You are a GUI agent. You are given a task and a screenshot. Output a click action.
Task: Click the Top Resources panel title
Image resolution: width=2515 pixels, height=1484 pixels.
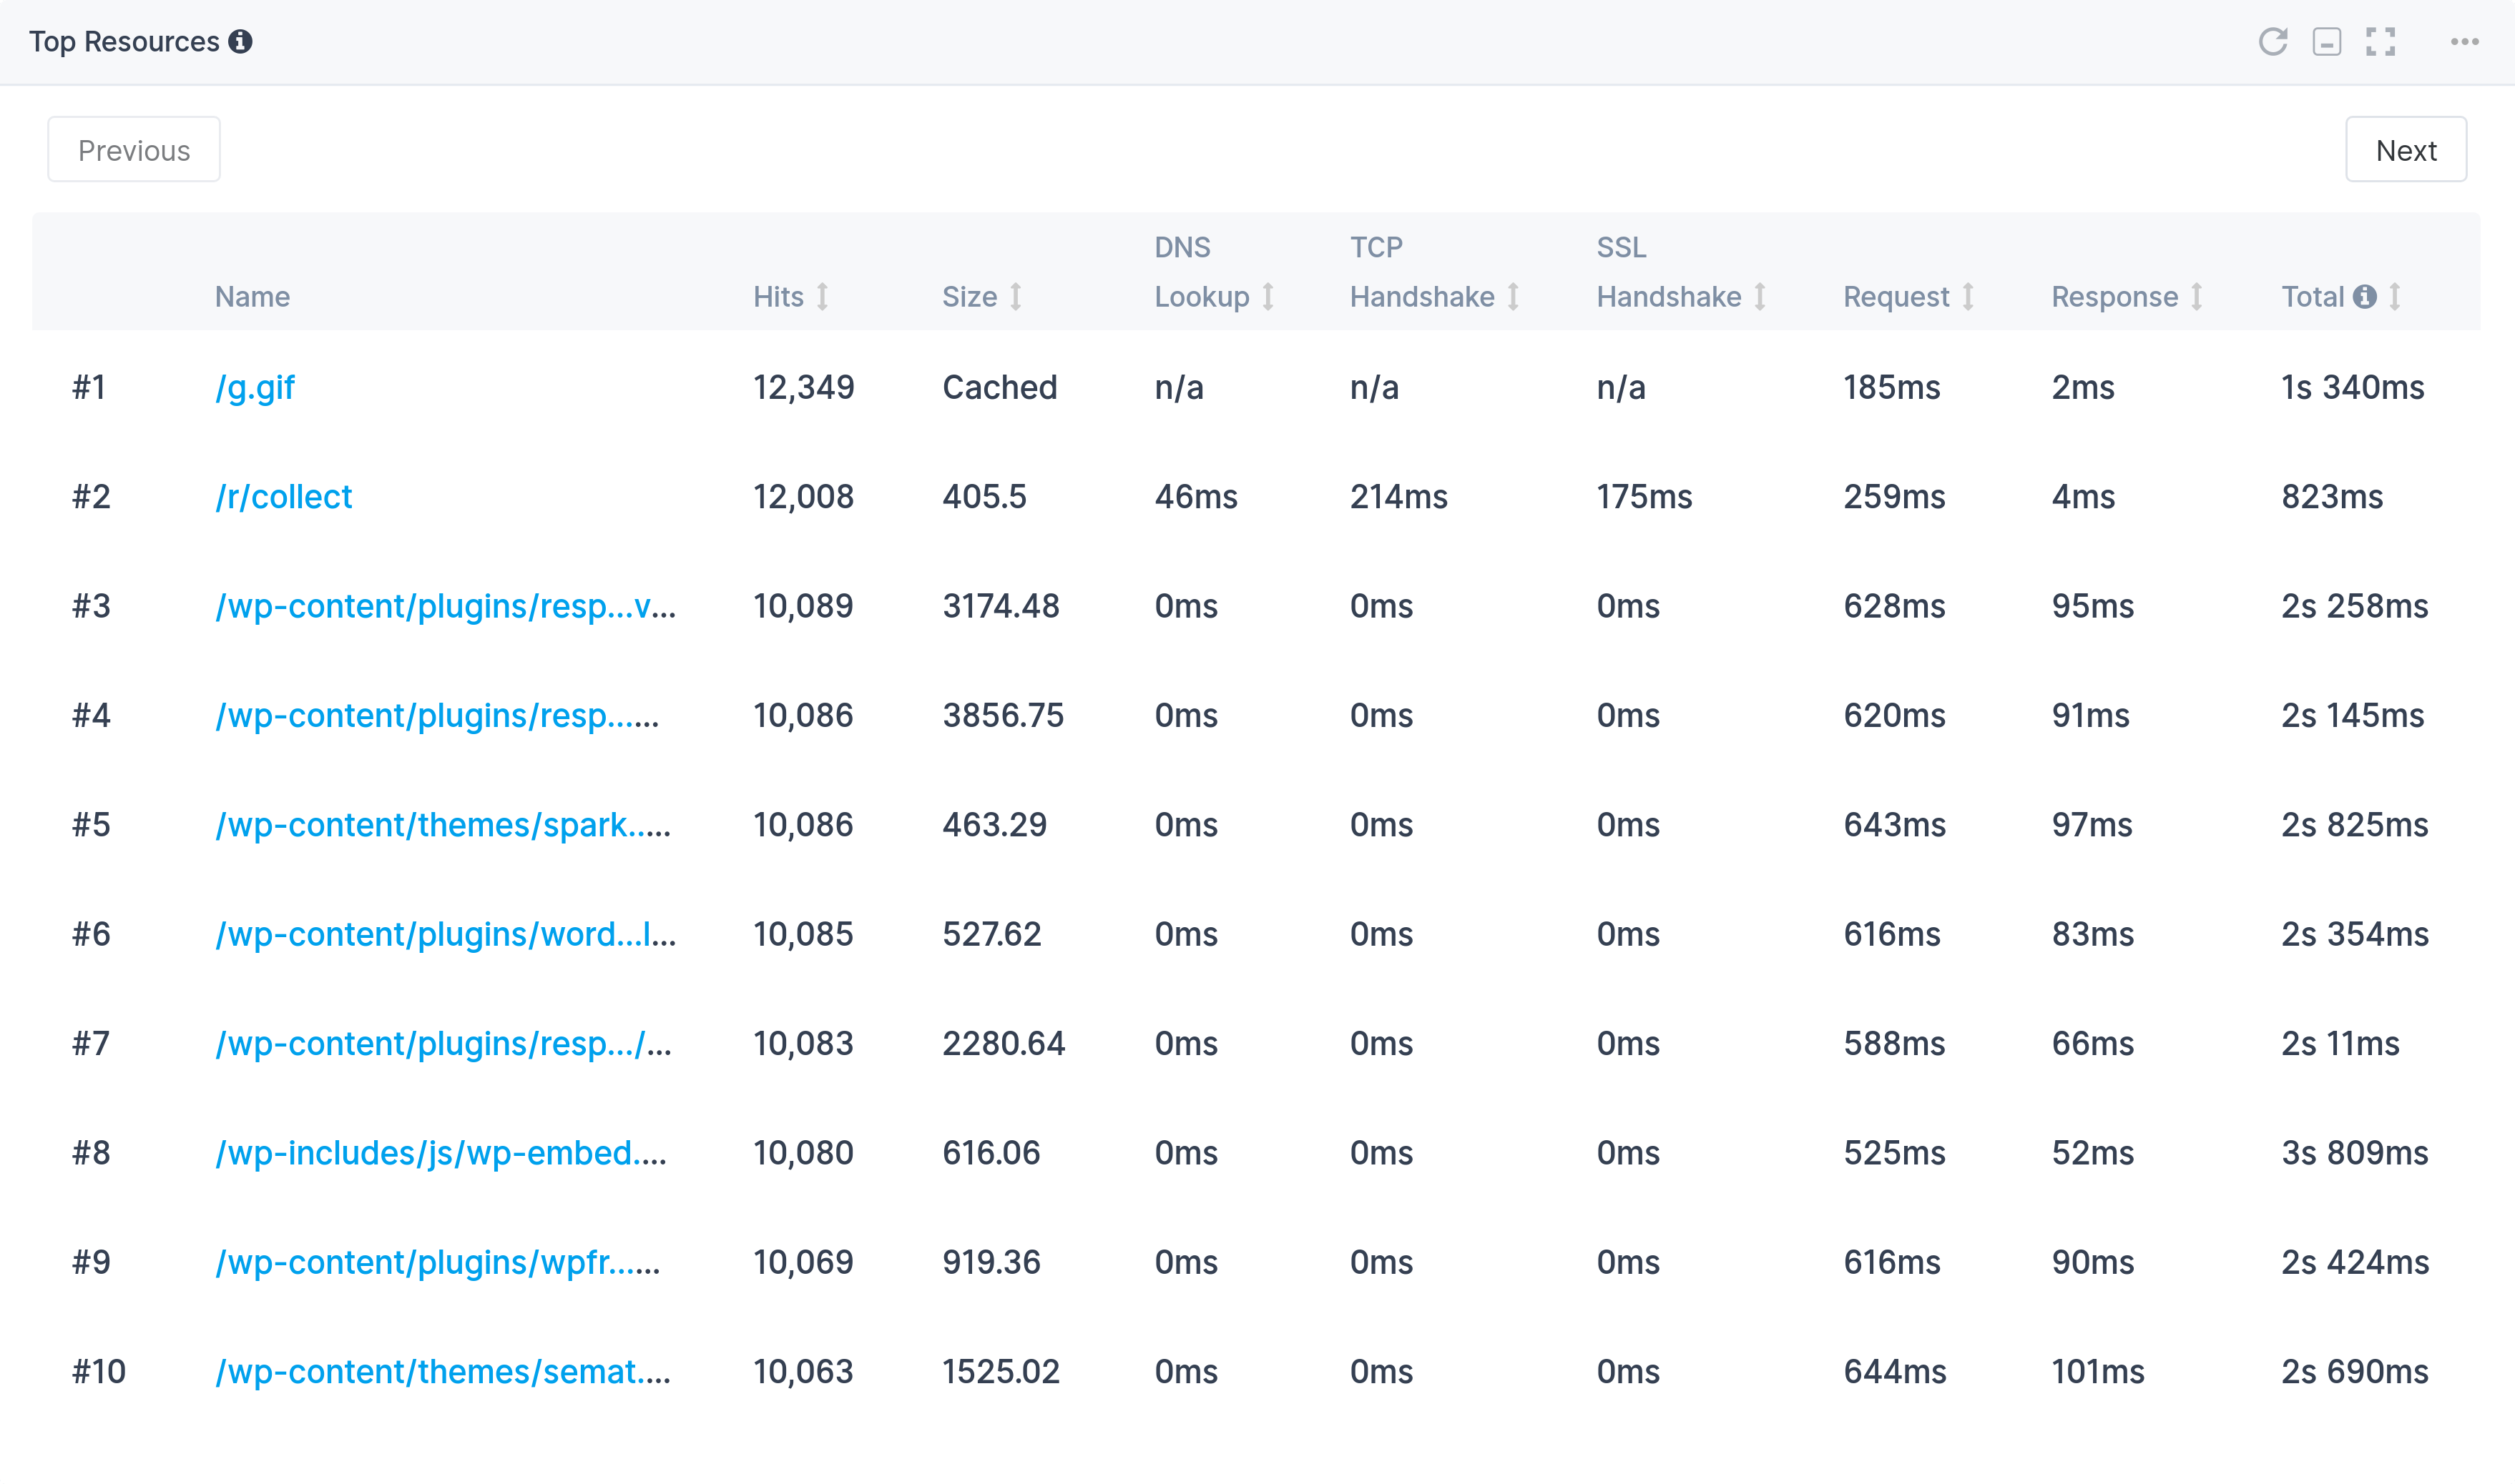pyautogui.click(x=124, y=41)
